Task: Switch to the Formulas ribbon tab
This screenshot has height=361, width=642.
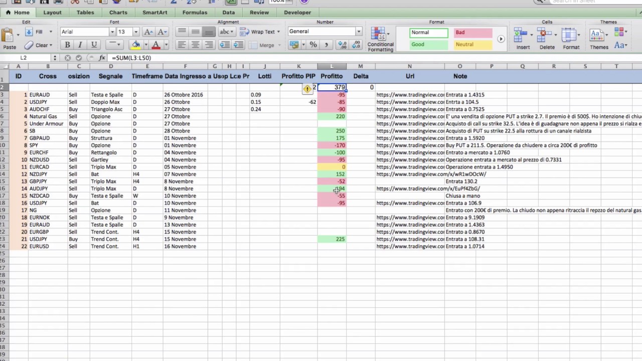Action: (x=195, y=13)
